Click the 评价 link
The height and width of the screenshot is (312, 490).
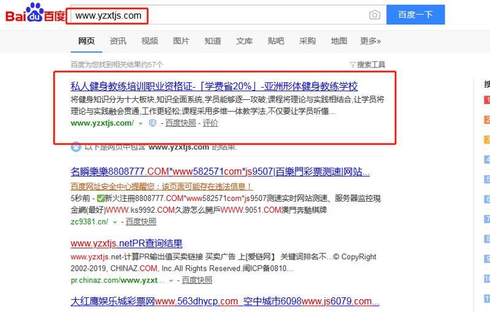(x=210, y=123)
